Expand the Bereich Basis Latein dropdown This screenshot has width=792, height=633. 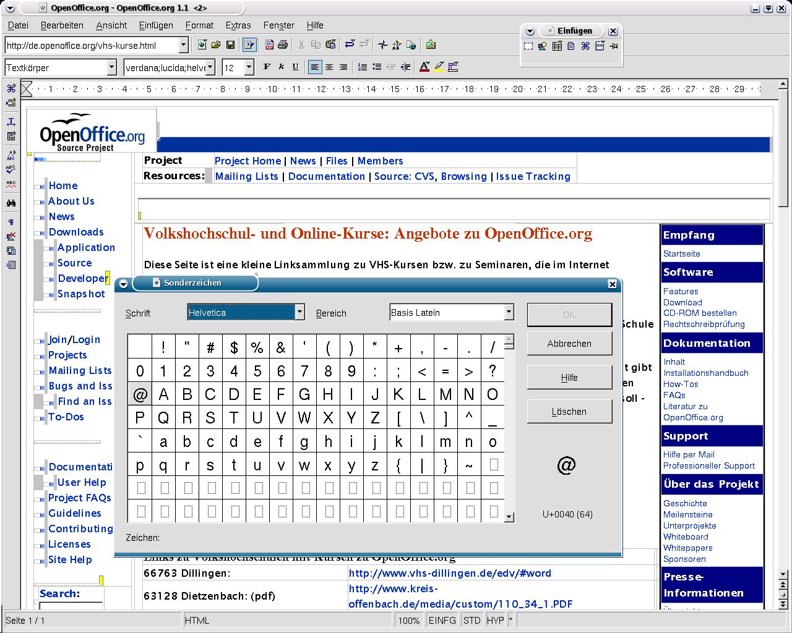tap(509, 312)
